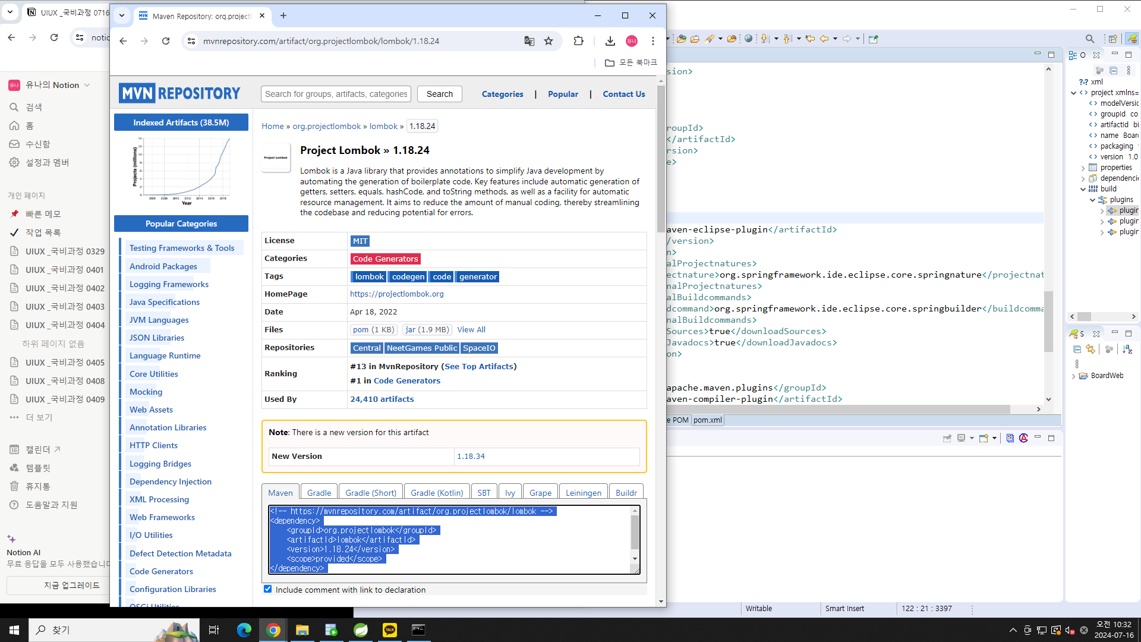Image resolution: width=1141 pixels, height=642 pixels.
Task: Open Chrome extensions puzzle icon
Action: (x=578, y=41)
